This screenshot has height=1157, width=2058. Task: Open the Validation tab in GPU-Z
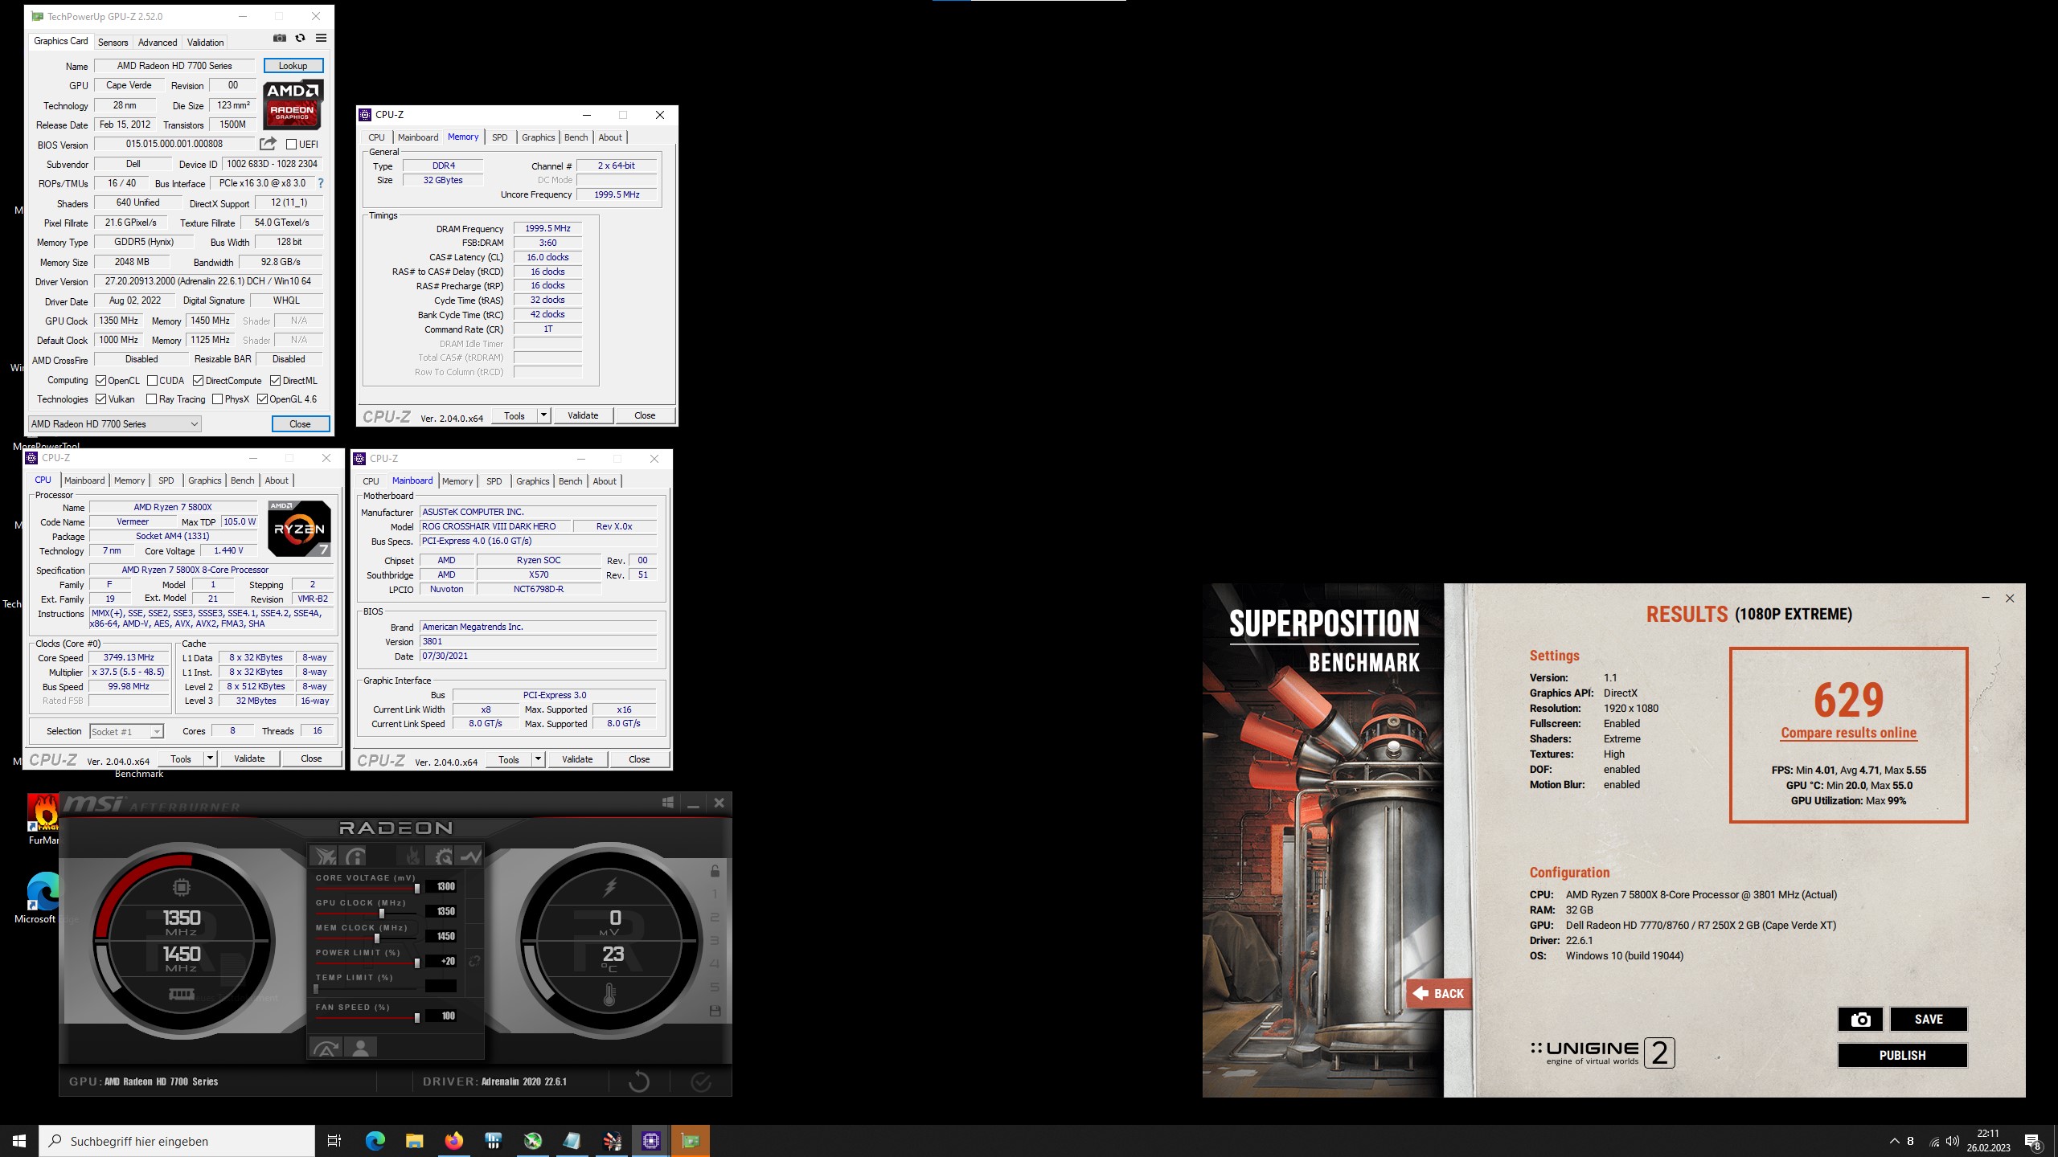click(205, 43)
